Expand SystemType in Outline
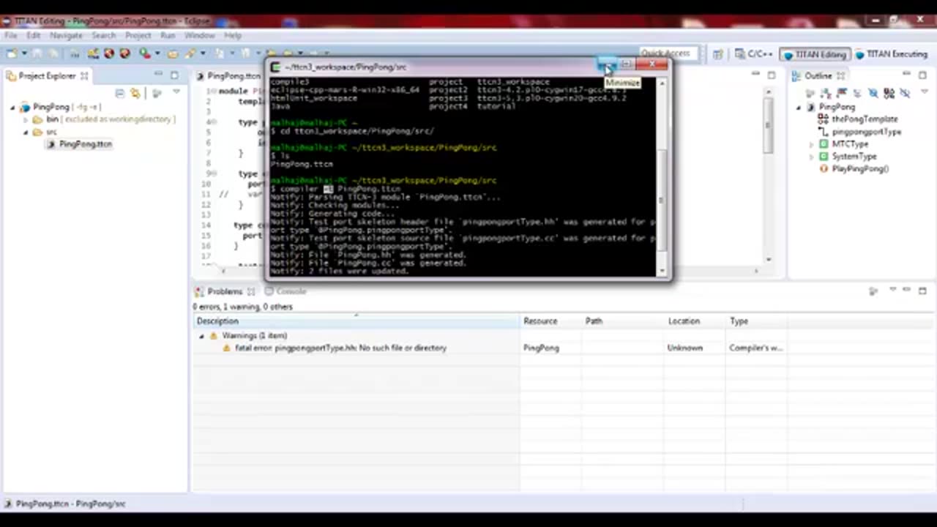This screenshot has height=527, width=937. click(x=811, y=157)
